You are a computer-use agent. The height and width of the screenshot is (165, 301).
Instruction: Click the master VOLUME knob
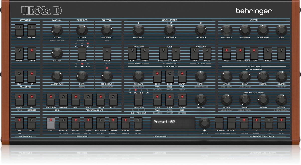(57, 30)
